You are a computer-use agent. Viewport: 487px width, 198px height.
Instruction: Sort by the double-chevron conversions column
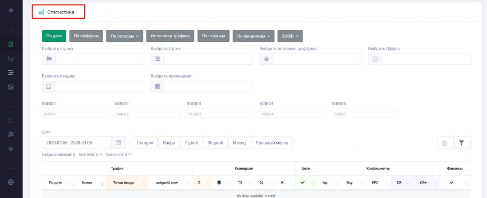tap(202, 183)
